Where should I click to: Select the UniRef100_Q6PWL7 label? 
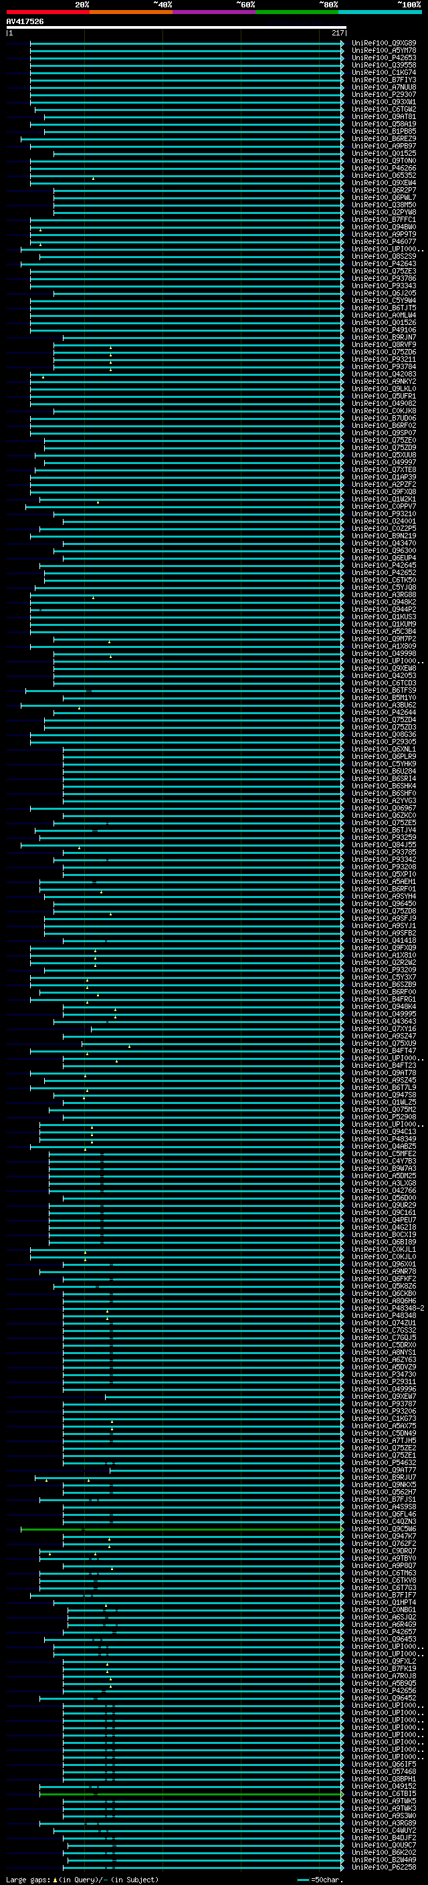pos(384,197)
